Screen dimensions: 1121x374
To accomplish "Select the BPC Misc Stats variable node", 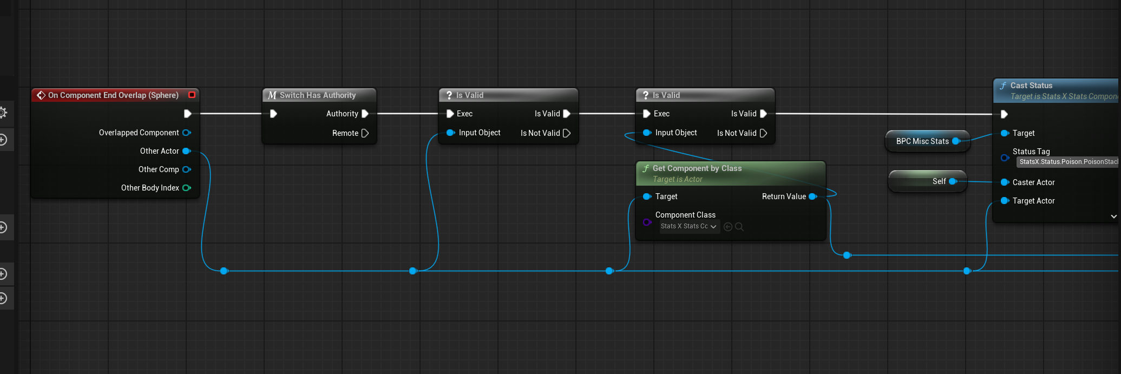I will click(922, 141).
